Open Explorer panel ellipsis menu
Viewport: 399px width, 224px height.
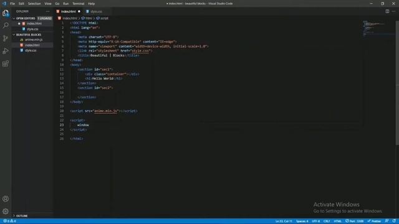47,11
